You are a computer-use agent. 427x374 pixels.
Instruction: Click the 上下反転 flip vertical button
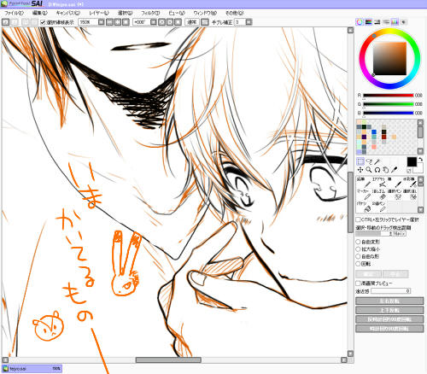click(x=389, y=310)
